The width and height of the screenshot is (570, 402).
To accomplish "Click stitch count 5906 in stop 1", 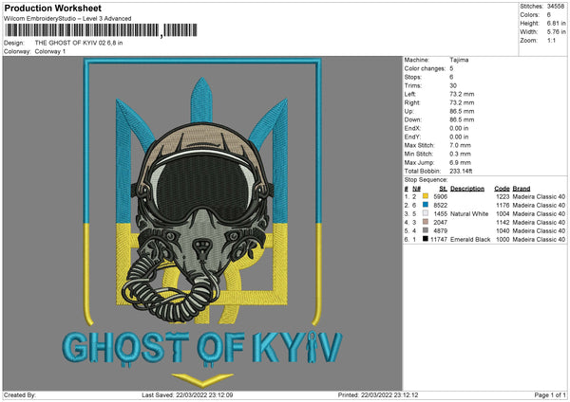I will 440,196.
